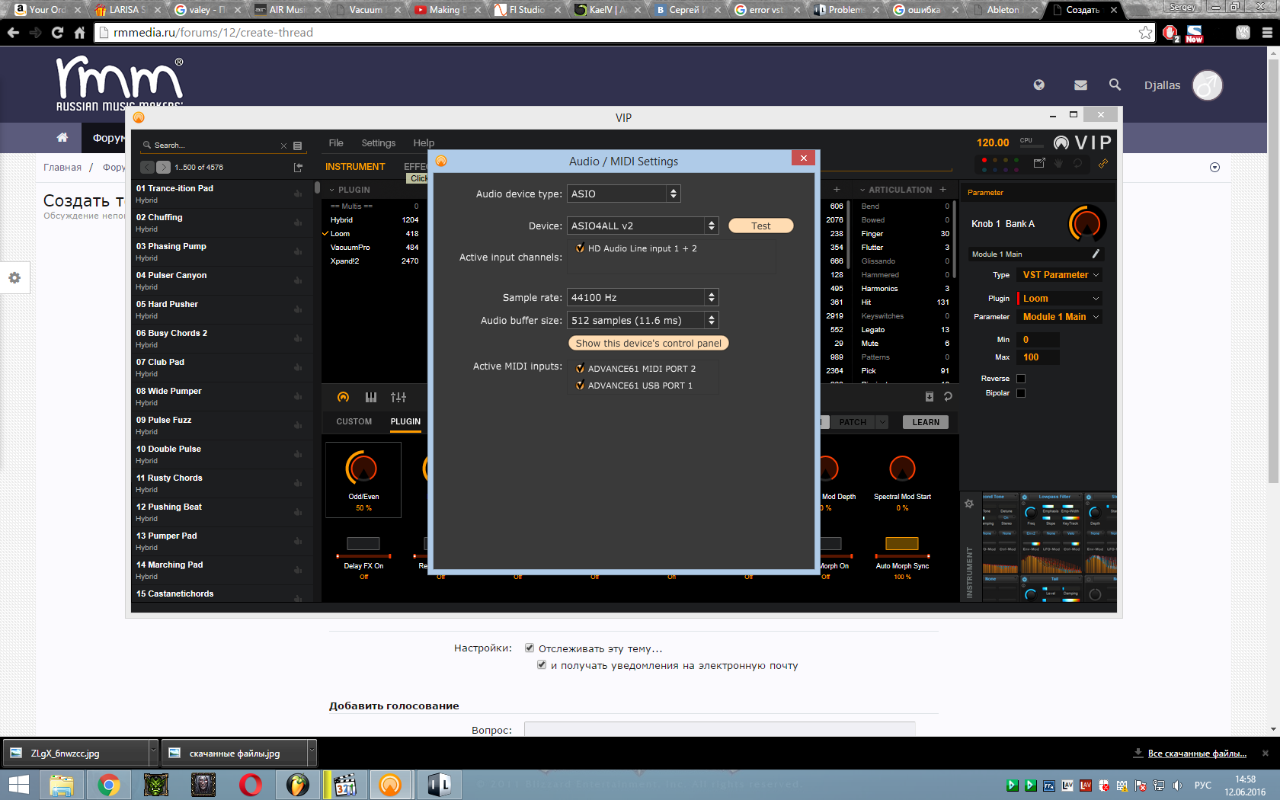1280x800 pixels.
Task: Click the gear icon beside the INSTRUMENT plugin view
Action: click(969, 504)
